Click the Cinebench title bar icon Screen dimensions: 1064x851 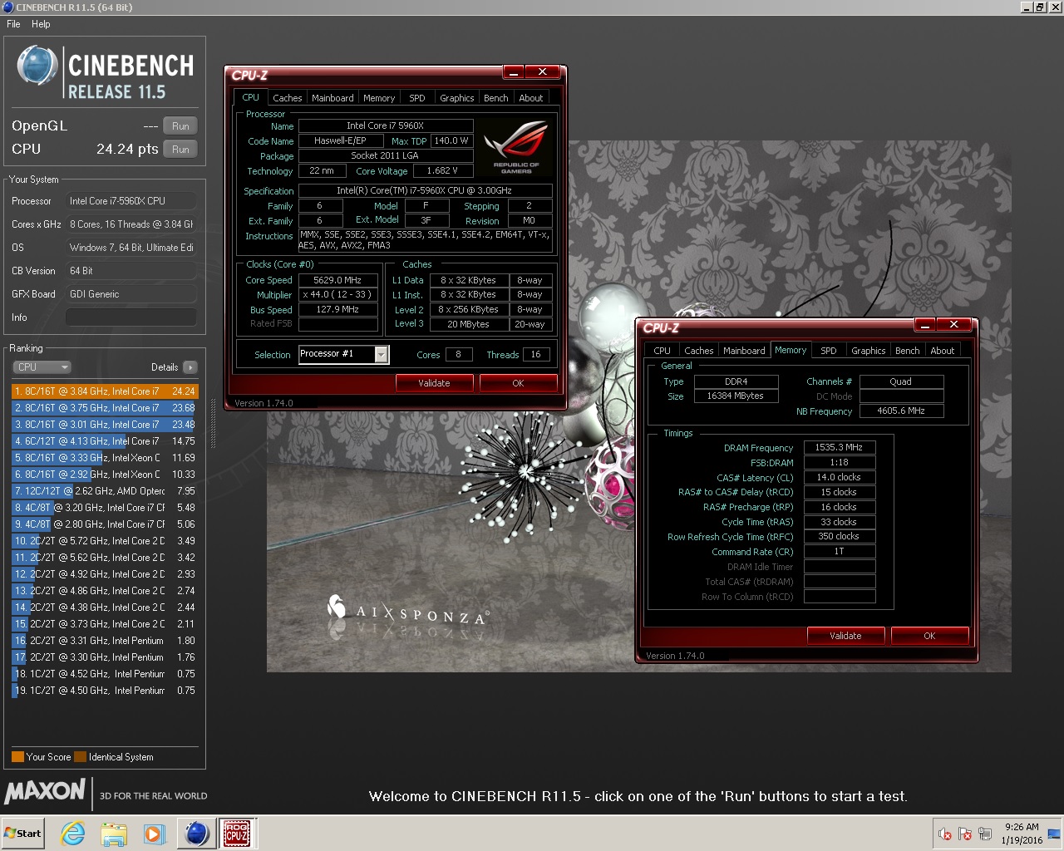(7, 7)
